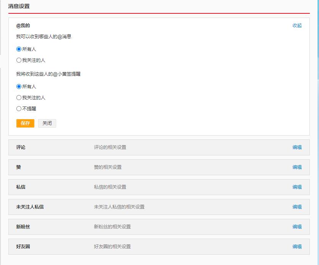Open 编辑 for 私信 settings
This screenshot has width=319, height=265.
[297, 187]
